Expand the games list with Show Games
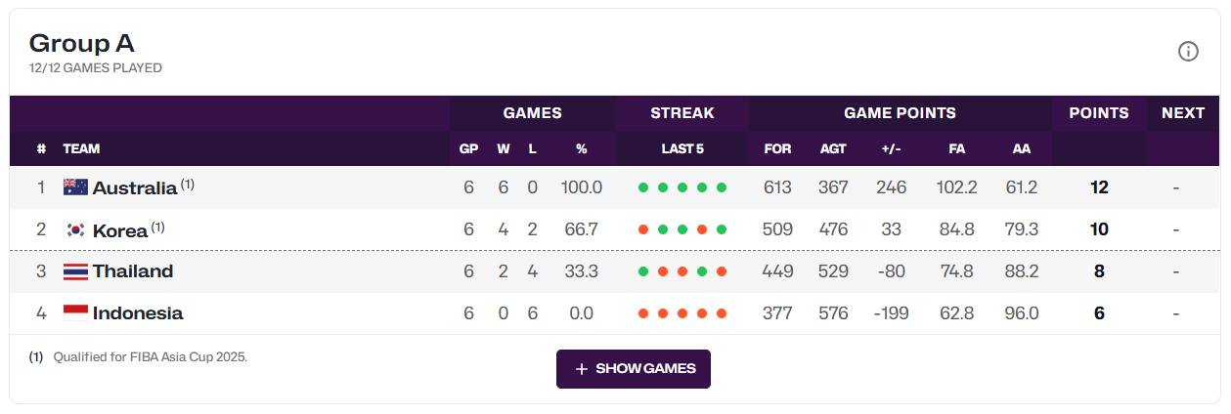Viewport: 1231px width, 414px height. point(634,369)
